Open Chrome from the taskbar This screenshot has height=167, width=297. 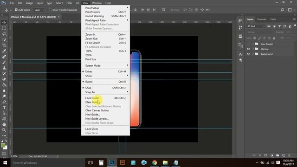(155, 163)
